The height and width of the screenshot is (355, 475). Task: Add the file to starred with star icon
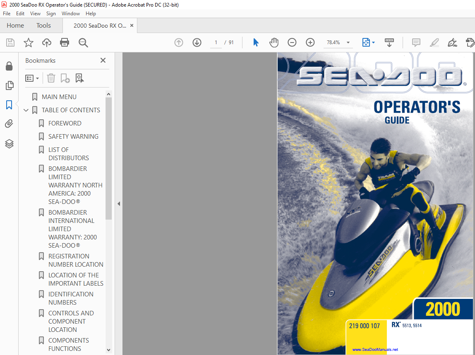pos(29,43)
